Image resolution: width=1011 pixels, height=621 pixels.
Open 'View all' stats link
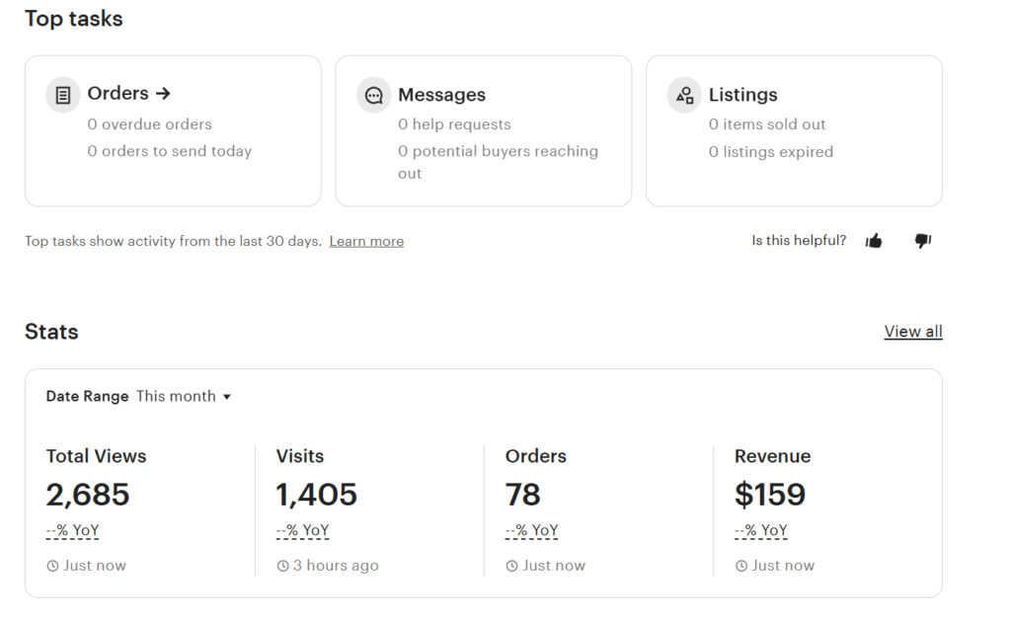(x=912, y=332)
